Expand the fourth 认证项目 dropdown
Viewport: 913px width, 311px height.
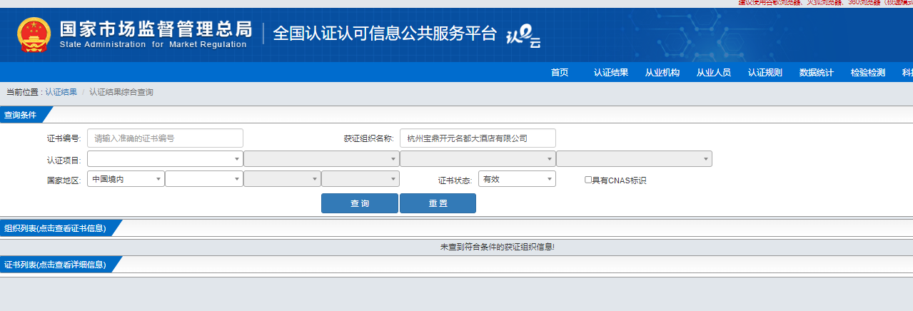coord(634,159)
